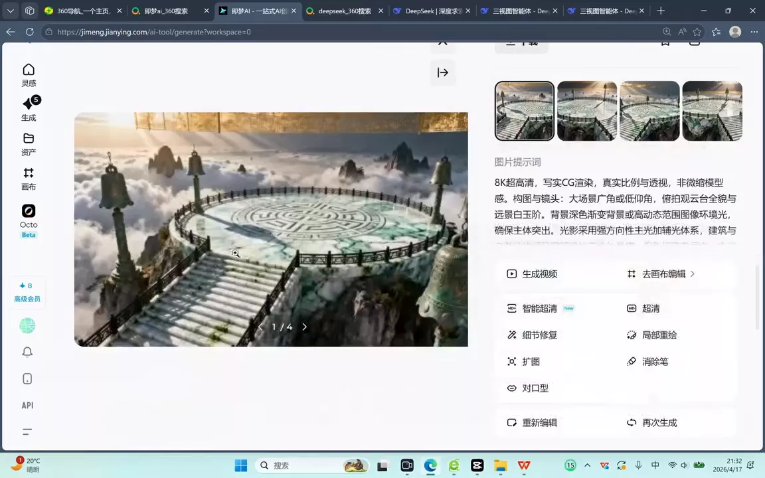Open browser settings and more menu
765x478 pixels.
(x=754, y=32)
